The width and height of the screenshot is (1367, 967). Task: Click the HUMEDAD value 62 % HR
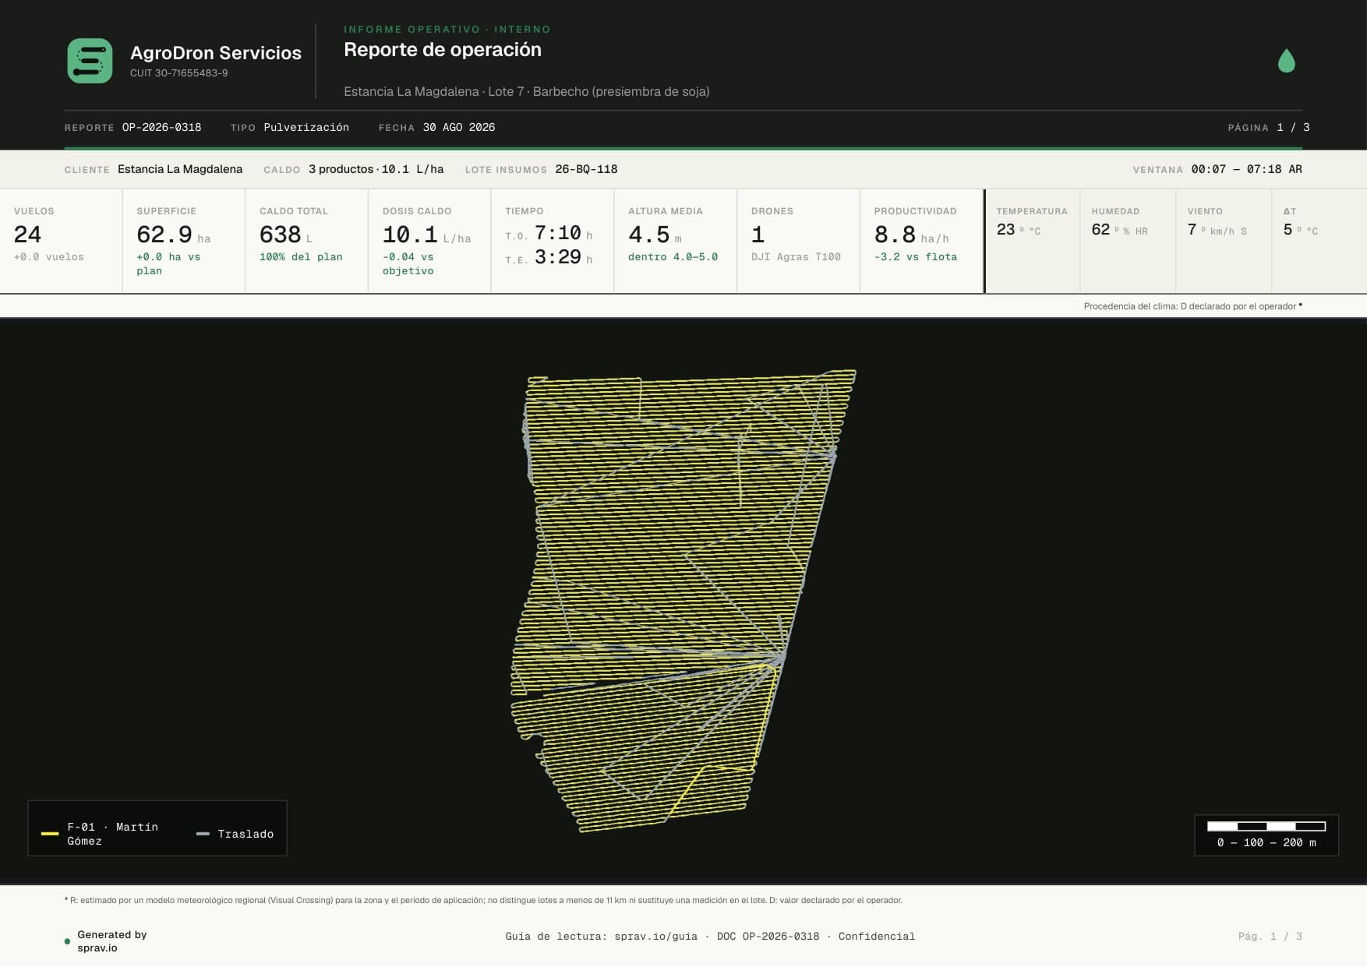pyautogui.click(x=1119, y=230)
